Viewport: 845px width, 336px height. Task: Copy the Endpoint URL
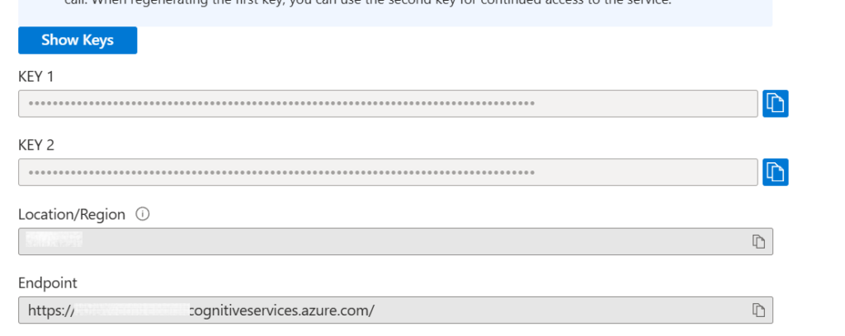coord(758,310)
